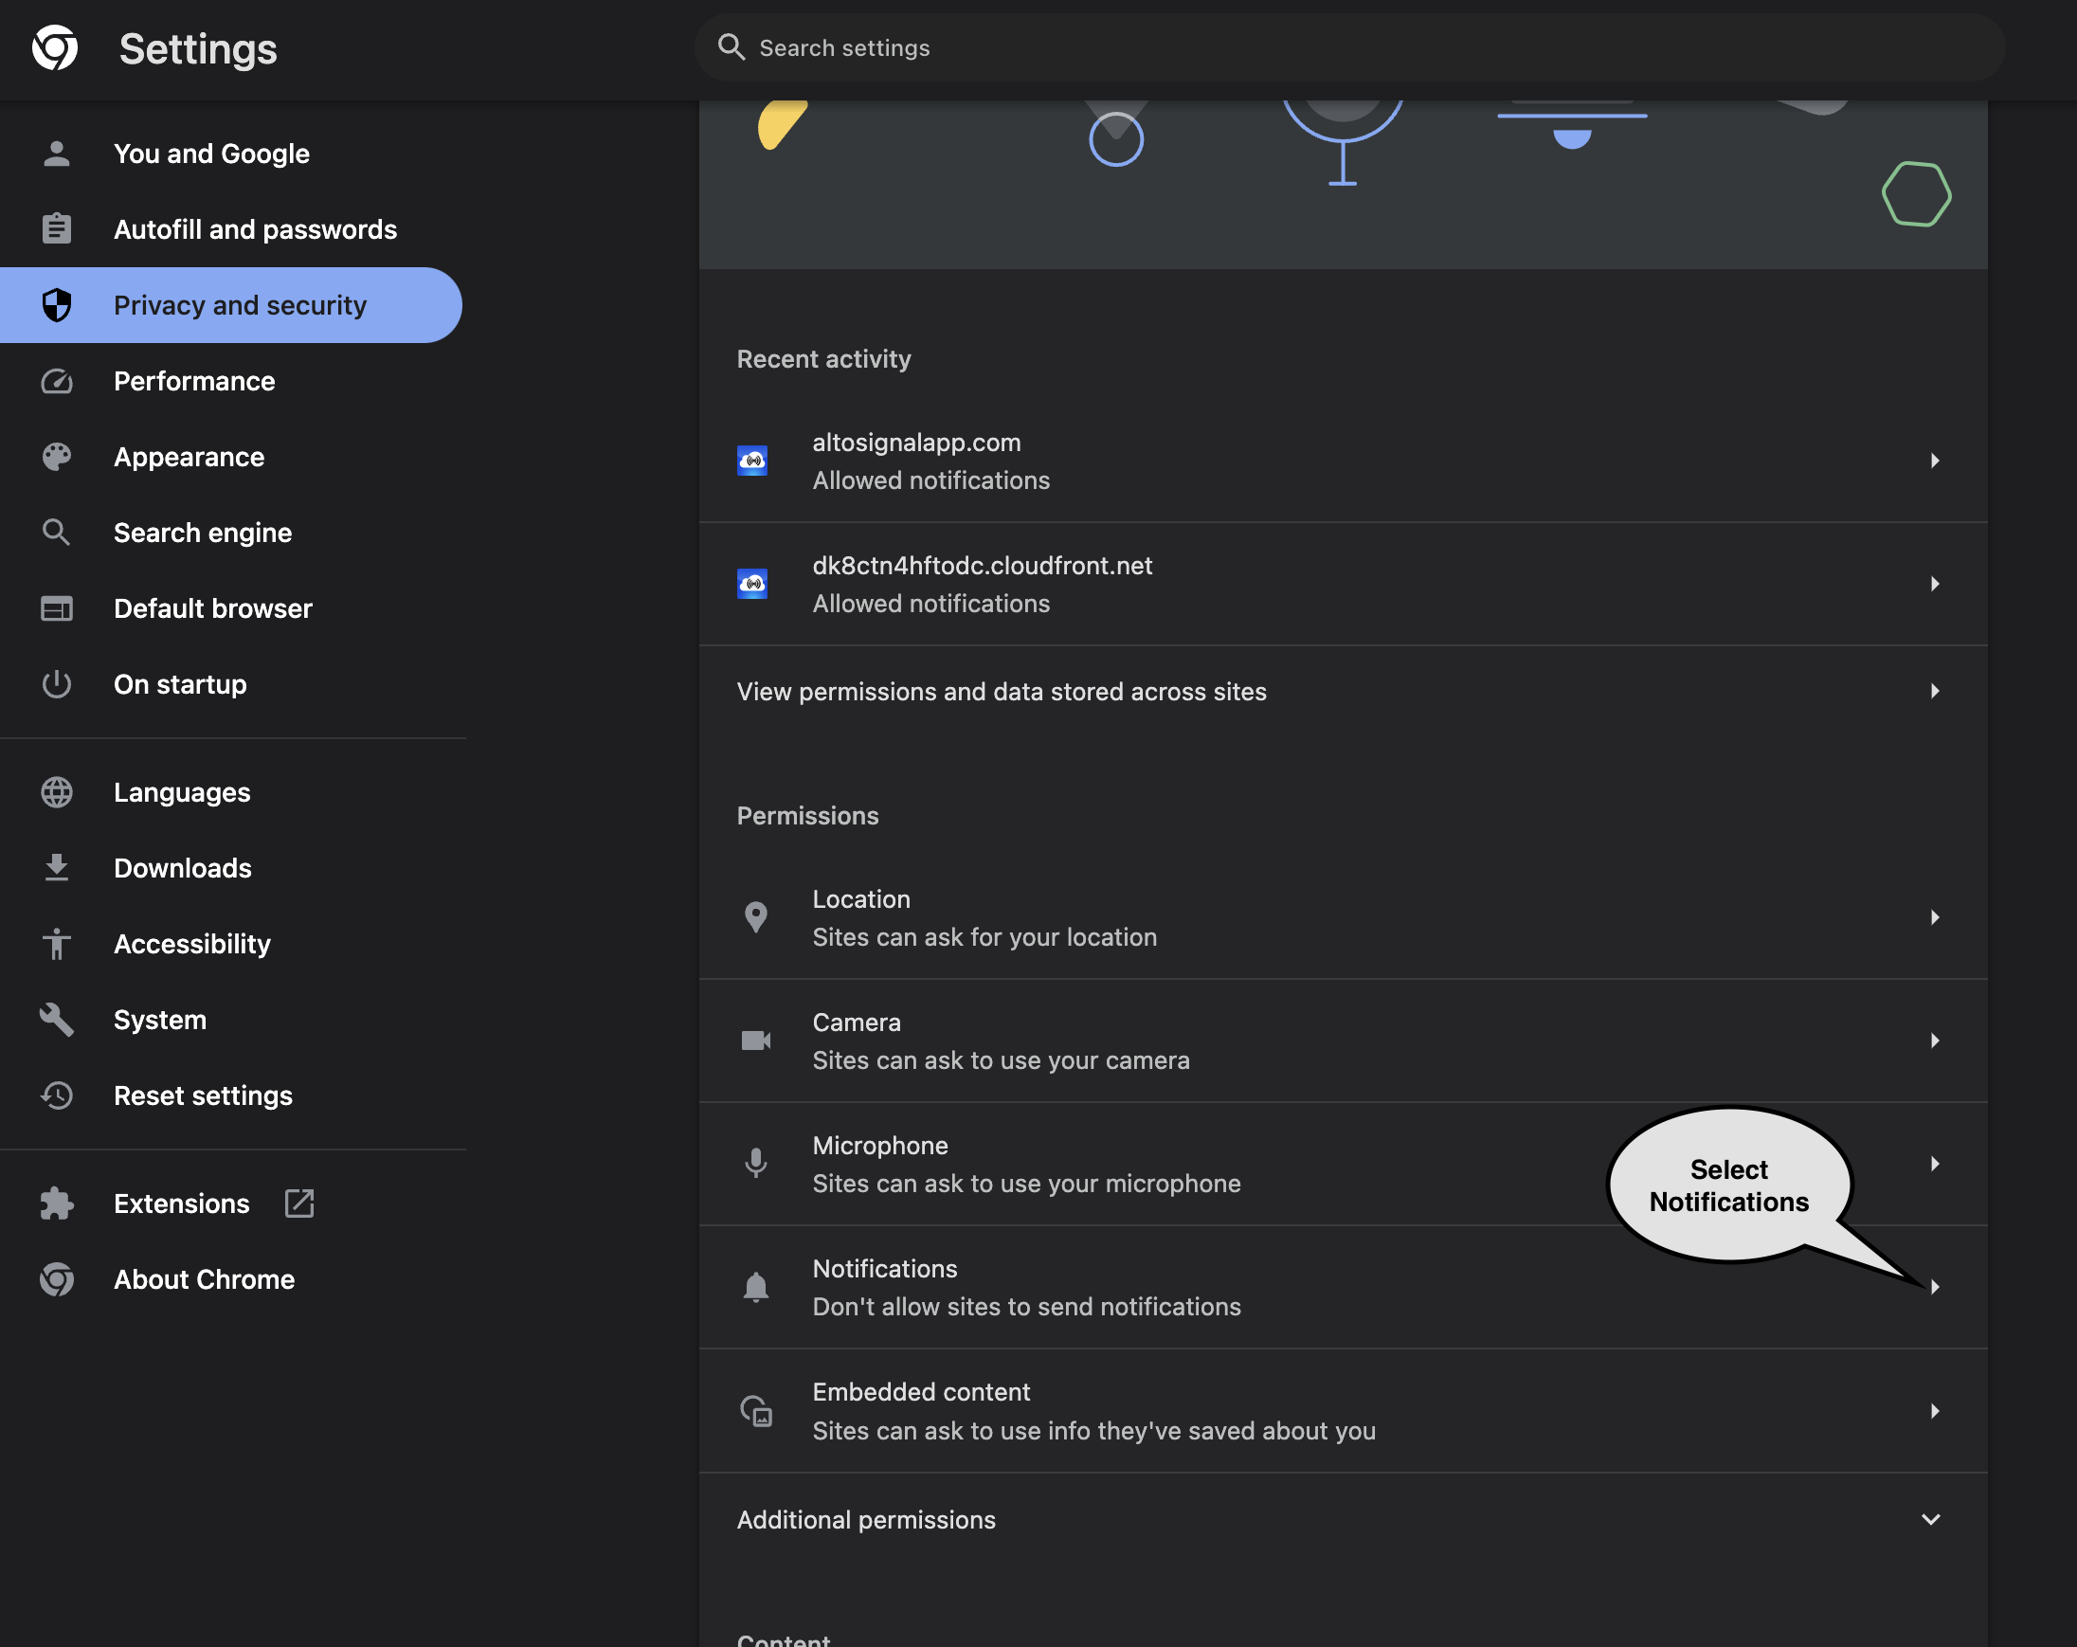Click the location pin icon
Image resolution: width=2077 pixels, height=1647 pixels.
tap(755, 916)
